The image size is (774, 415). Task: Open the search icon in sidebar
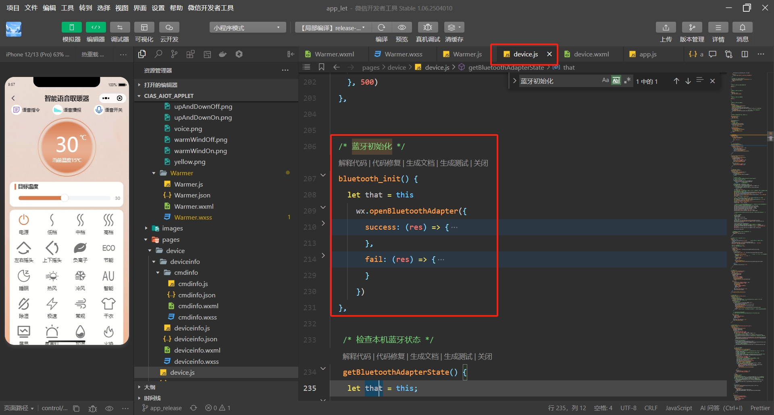point(158,54)
